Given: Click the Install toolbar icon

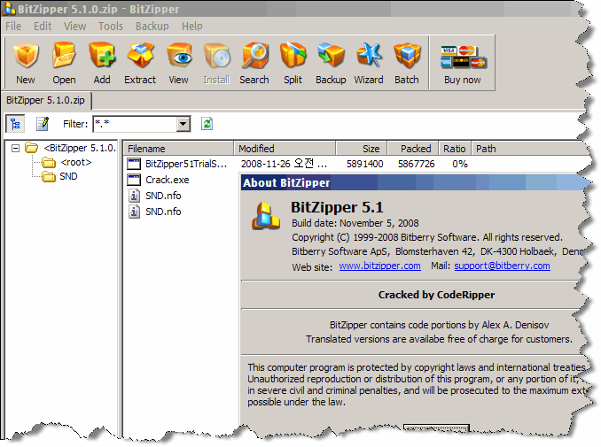Looking at the screenshot, I should pyautogui.click(x=217, y=56).
